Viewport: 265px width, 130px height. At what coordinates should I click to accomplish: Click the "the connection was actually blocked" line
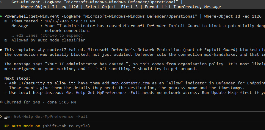pos(135,55)
